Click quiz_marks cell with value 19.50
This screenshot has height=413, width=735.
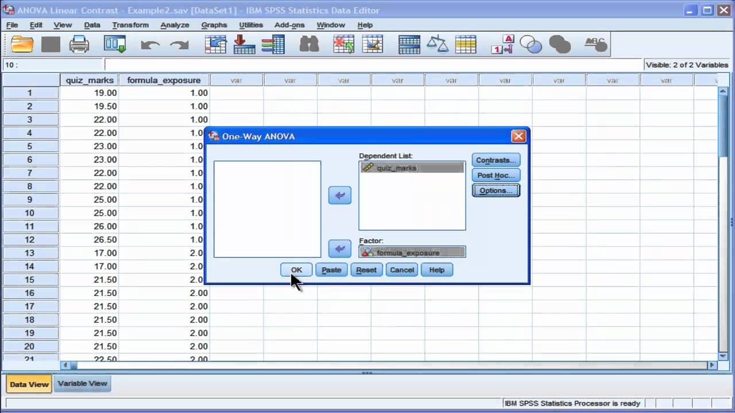tap(90, 106)
